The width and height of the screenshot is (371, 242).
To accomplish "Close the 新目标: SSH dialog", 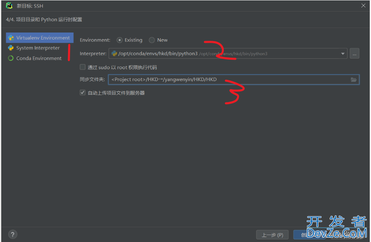I will [x=364, y=5].
